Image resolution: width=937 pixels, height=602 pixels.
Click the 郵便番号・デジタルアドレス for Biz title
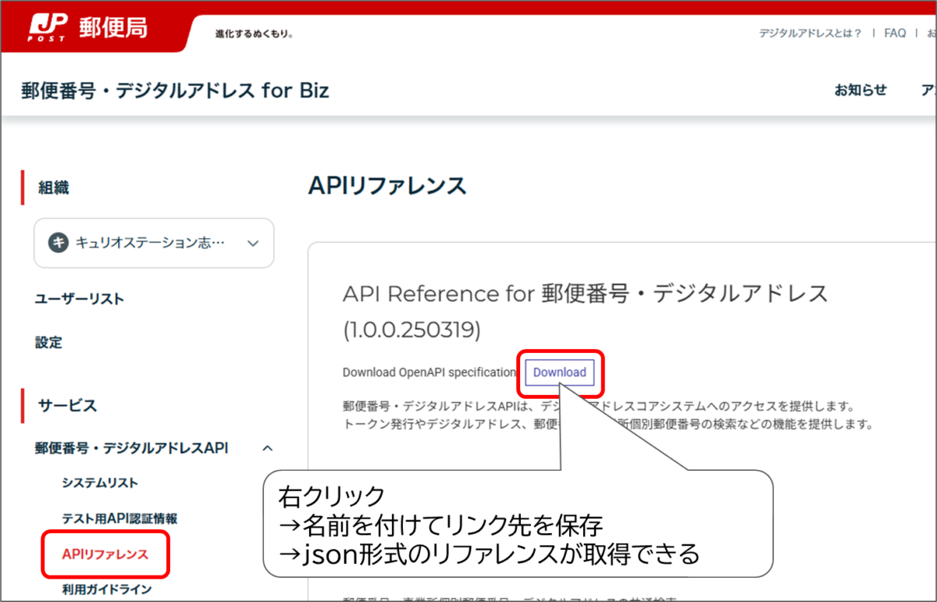coord(176,91)
